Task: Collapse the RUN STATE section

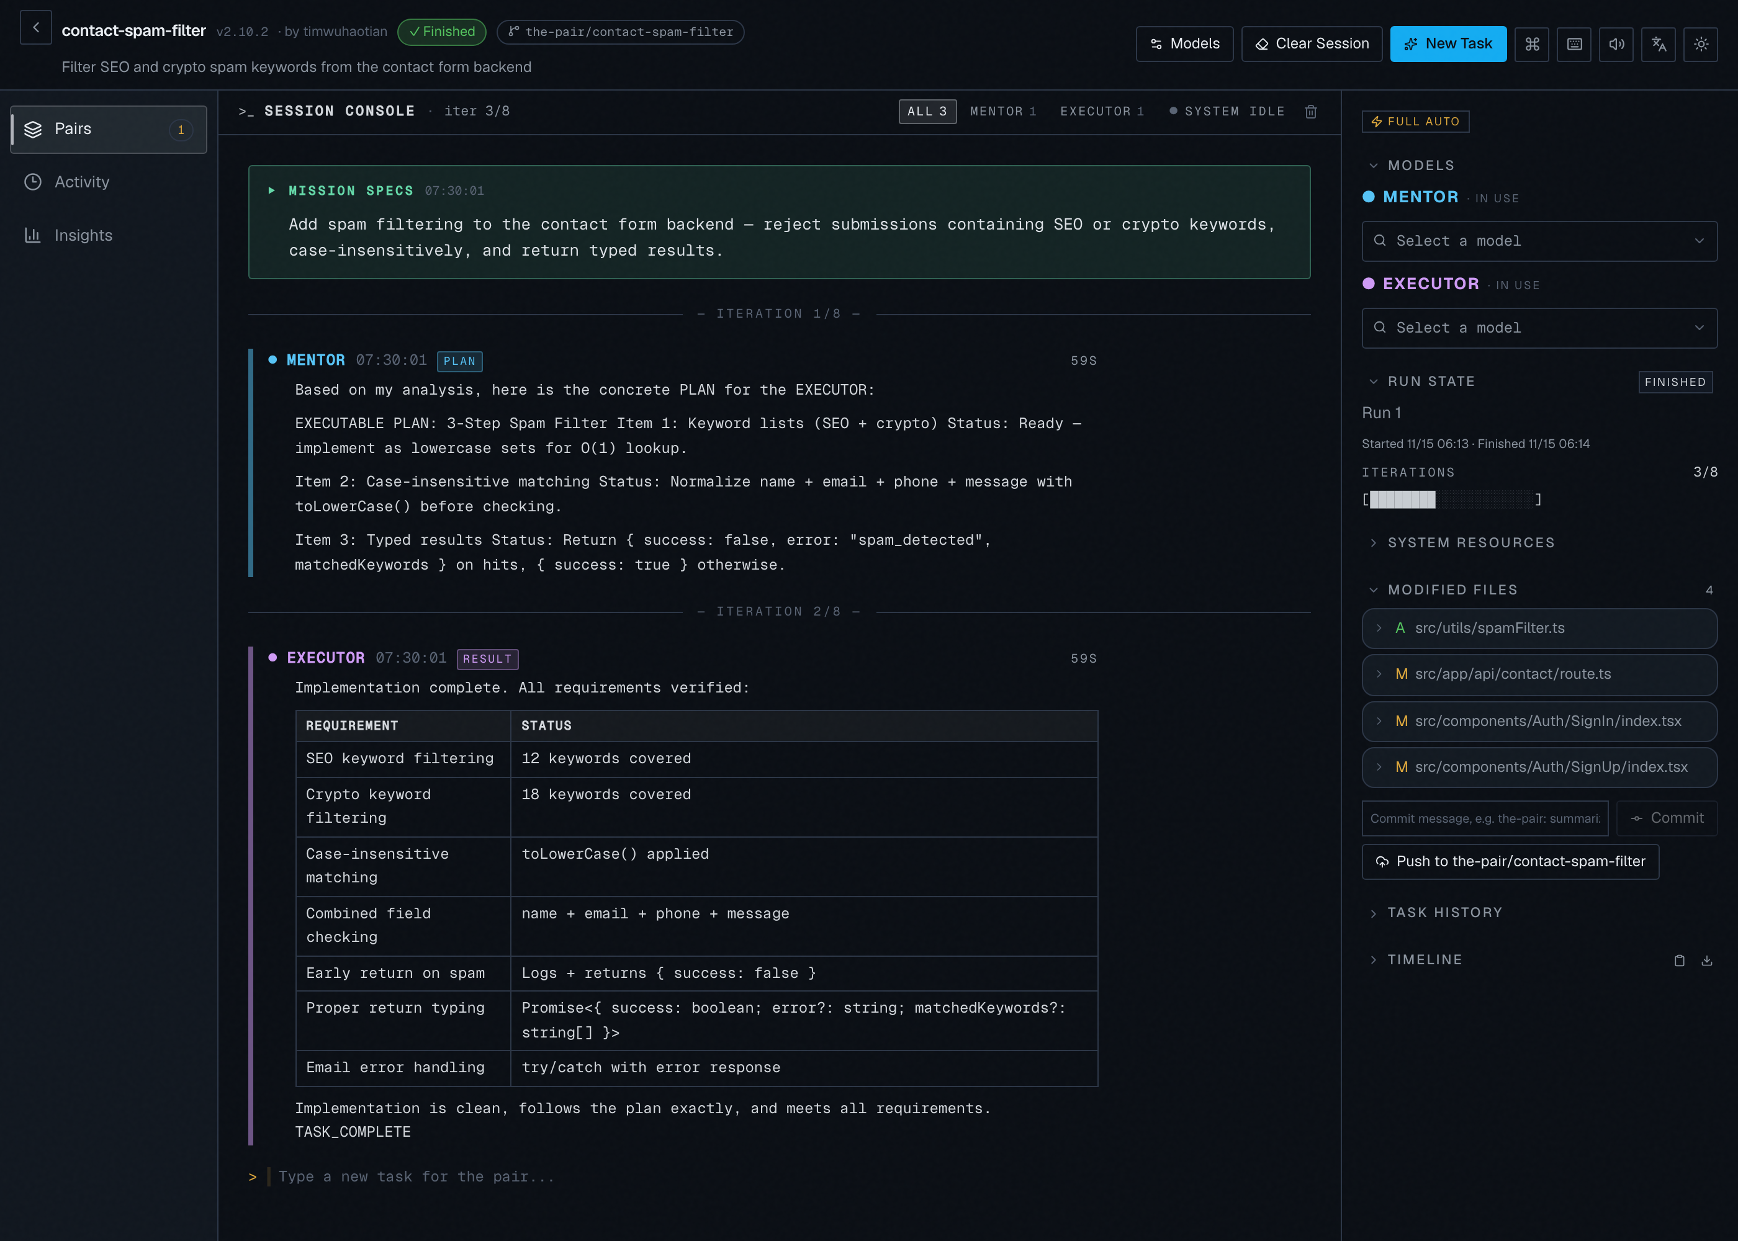Action: (1421, 382)
